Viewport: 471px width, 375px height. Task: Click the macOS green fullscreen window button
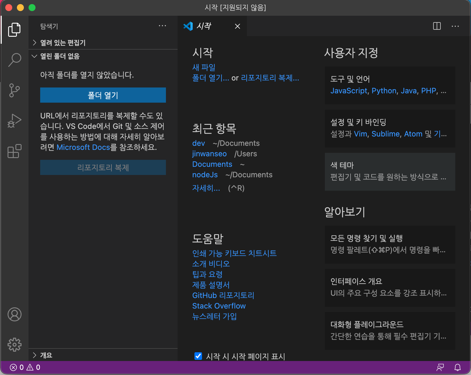(32, 8)
